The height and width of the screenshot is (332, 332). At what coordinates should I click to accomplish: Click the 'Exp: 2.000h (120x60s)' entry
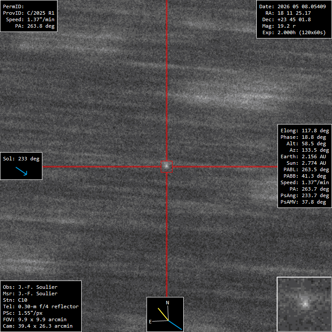pos(294,32)
